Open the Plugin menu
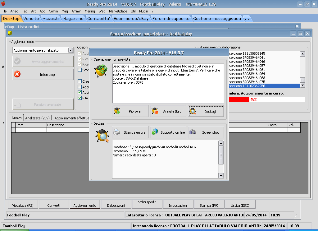 [143, 11]
